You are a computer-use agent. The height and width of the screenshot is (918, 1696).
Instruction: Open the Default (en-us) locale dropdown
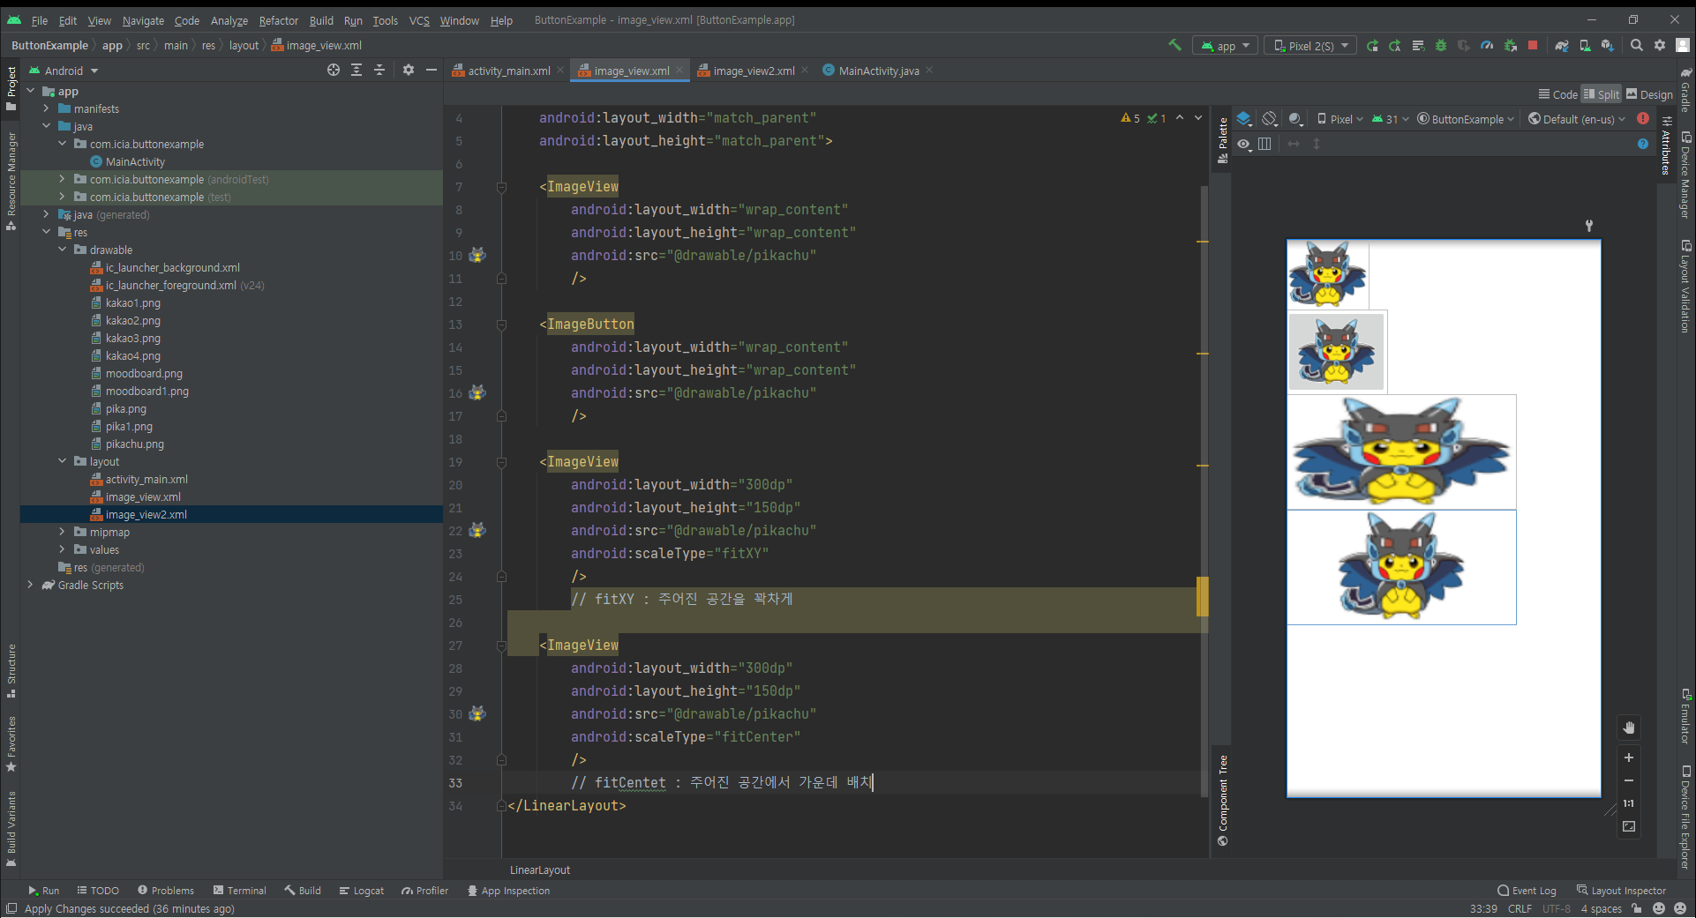coord(1577,119)
